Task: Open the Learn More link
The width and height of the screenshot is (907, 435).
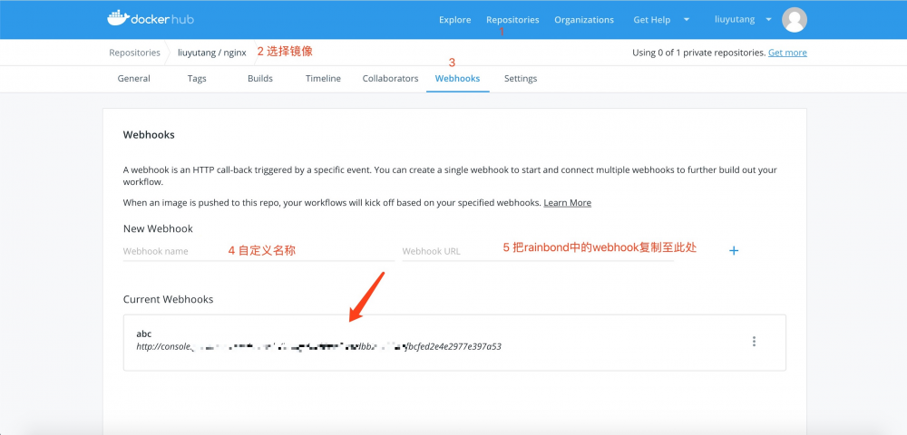Action: point(568,203)
